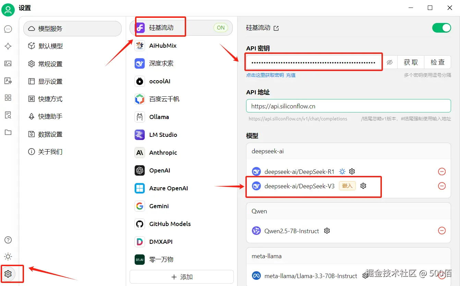Click the 添加 provider button

tap(182, 277)
